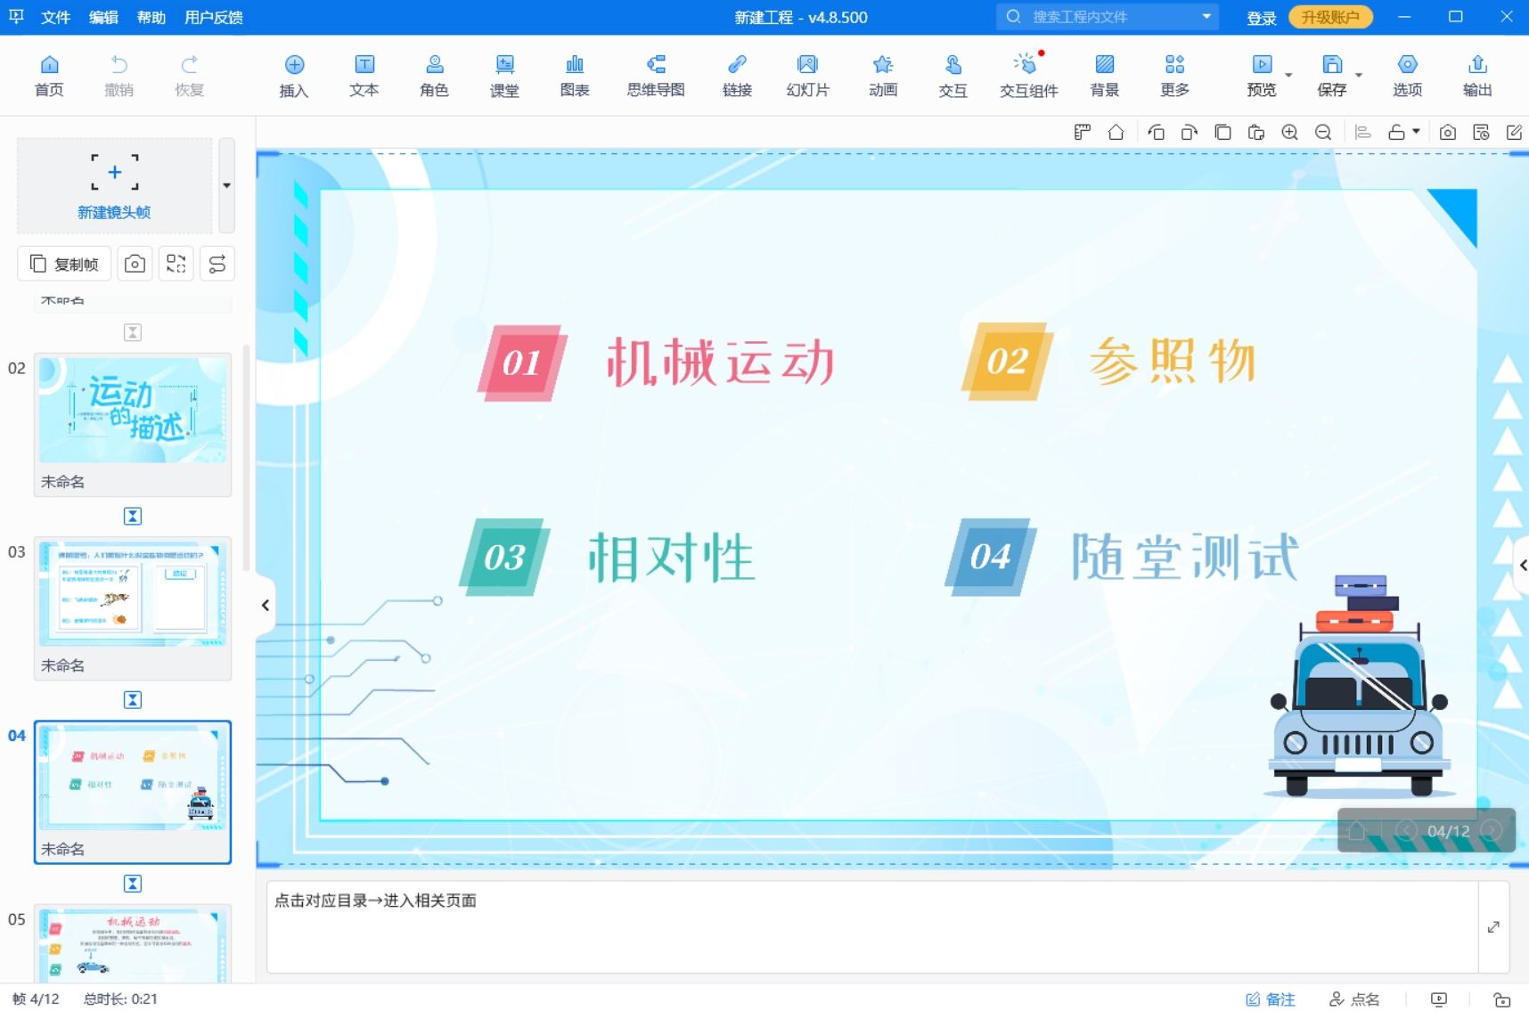Open the 预览 preview dropdown arrow

click(x=1287, y=75)
